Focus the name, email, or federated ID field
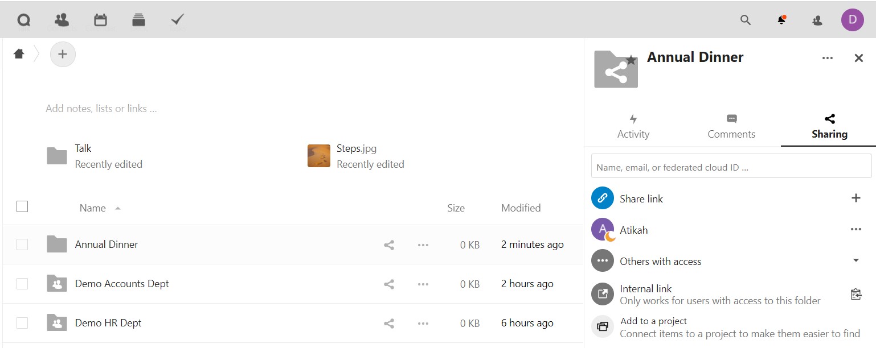Screen dimensions: 876x348 coord(731,167)
